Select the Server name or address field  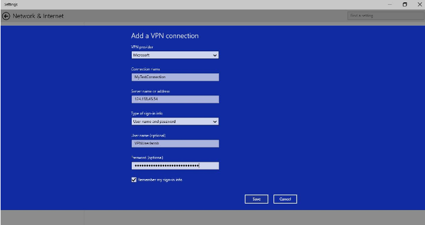[175, 100]
